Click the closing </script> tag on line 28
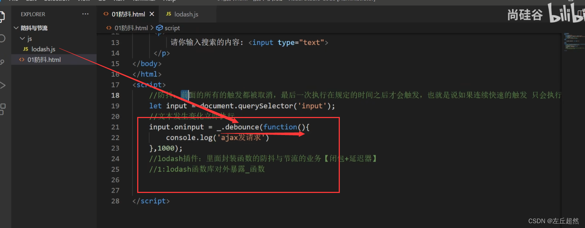This screenshot has width=585, height=228. point(151,201)
